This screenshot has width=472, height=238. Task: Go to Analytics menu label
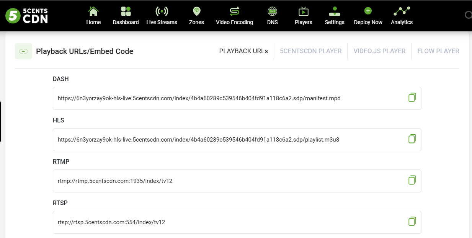[x=402, y=22]
